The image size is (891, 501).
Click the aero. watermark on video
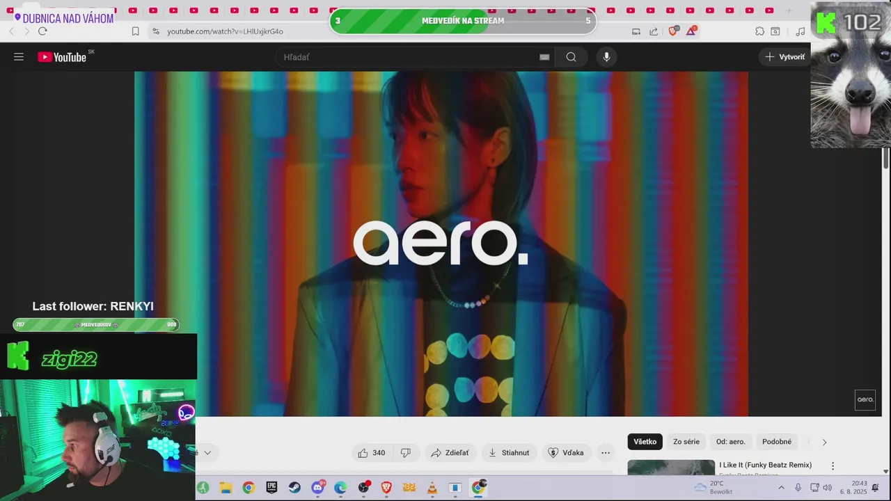point(865,399)
